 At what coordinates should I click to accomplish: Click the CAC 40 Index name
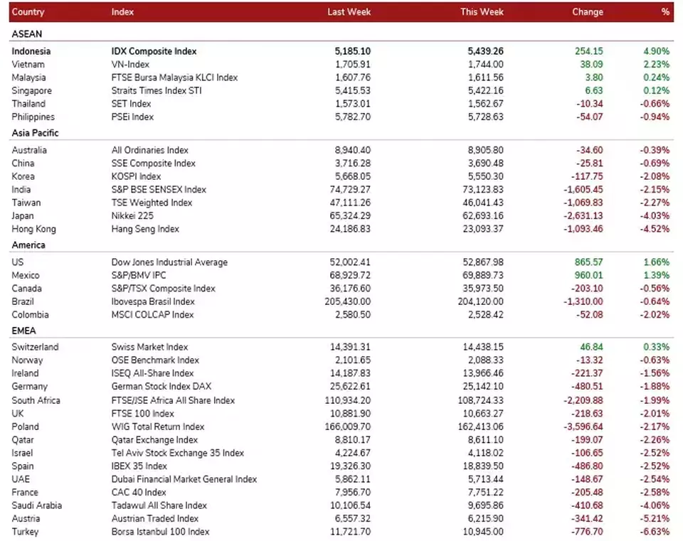pyautogui.click(x=139, y=492)
